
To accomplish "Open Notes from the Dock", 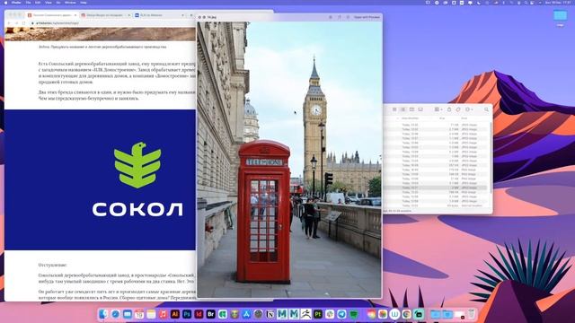I will [151, 314].
